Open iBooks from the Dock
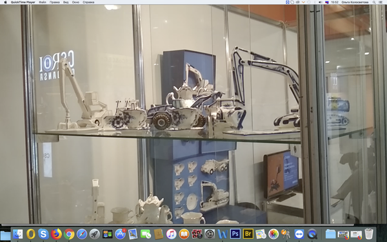This screenshot has width=387, height=242. pos(184,234)
